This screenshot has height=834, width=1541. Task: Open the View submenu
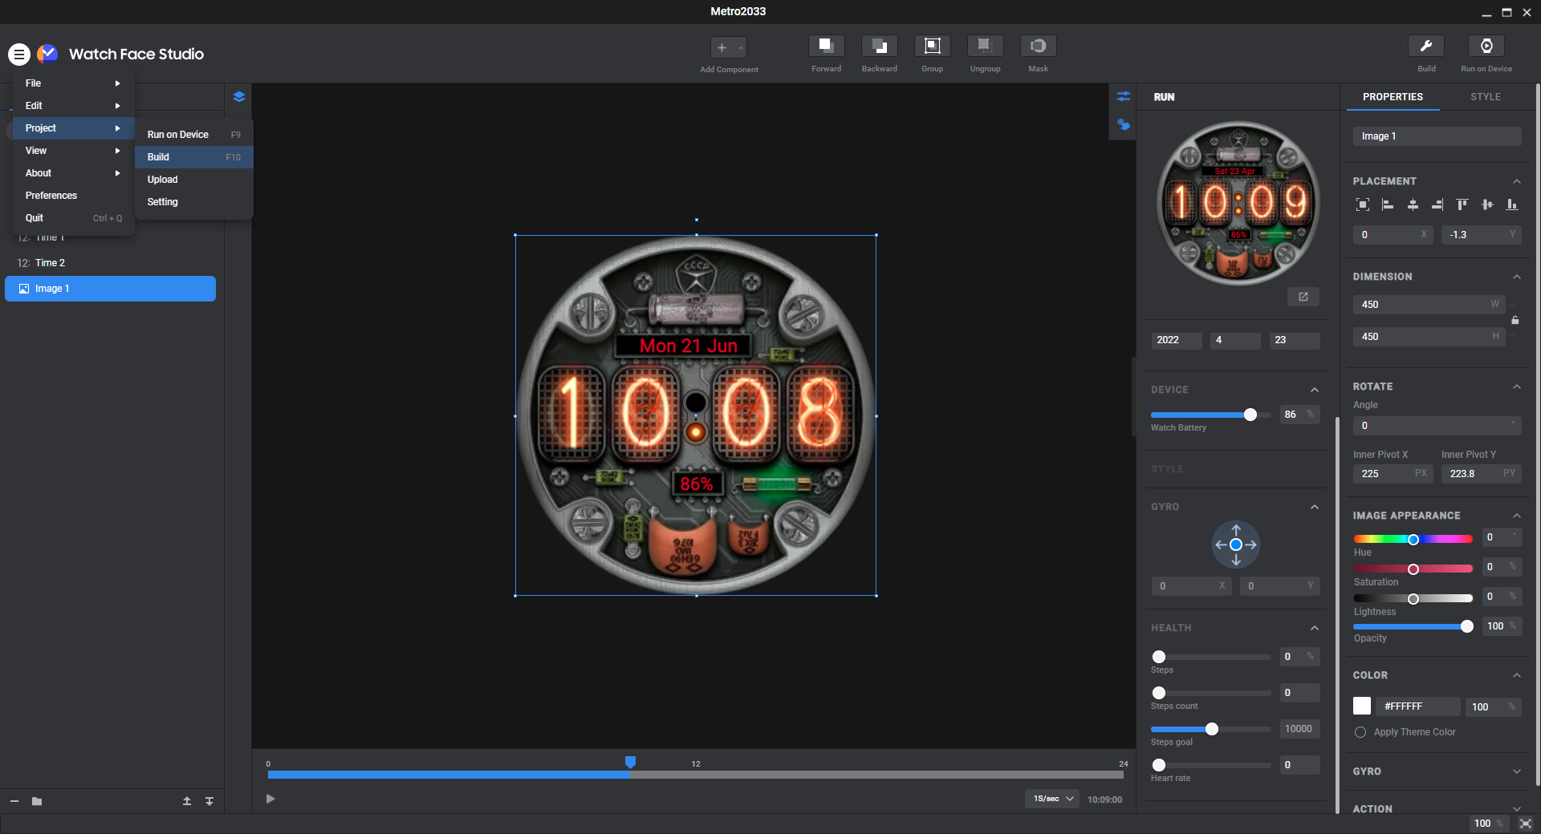(73, 151)
